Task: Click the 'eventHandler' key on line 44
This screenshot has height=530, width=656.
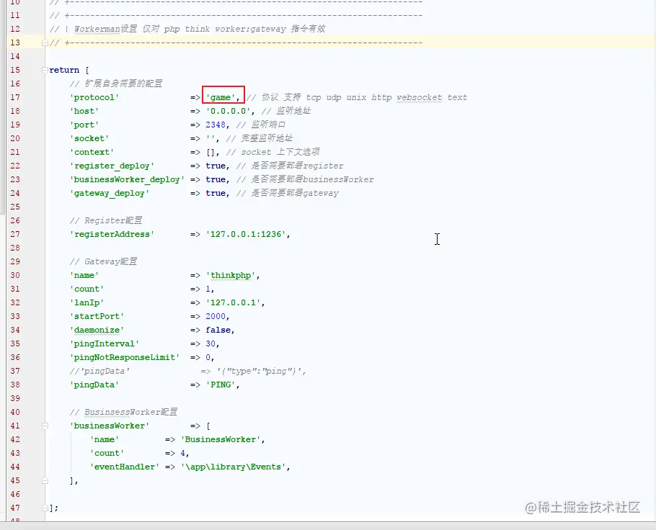Action: coord(124,467)
